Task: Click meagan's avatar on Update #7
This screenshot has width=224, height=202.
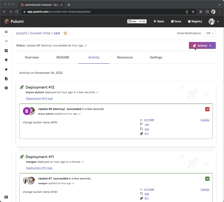Action: (x=26, y=180)
